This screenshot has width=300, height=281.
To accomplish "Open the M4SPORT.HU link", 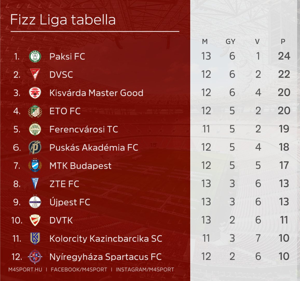I will tap(25, 270).
